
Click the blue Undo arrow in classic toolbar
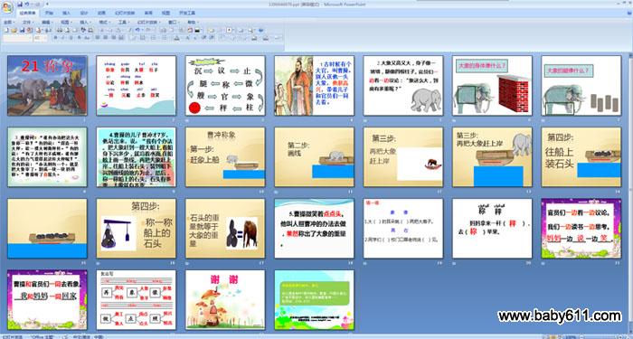[137, 30]
